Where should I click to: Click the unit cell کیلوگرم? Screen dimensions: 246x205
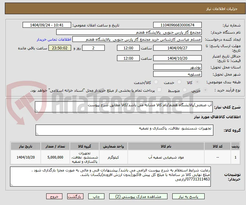point(113,157)
